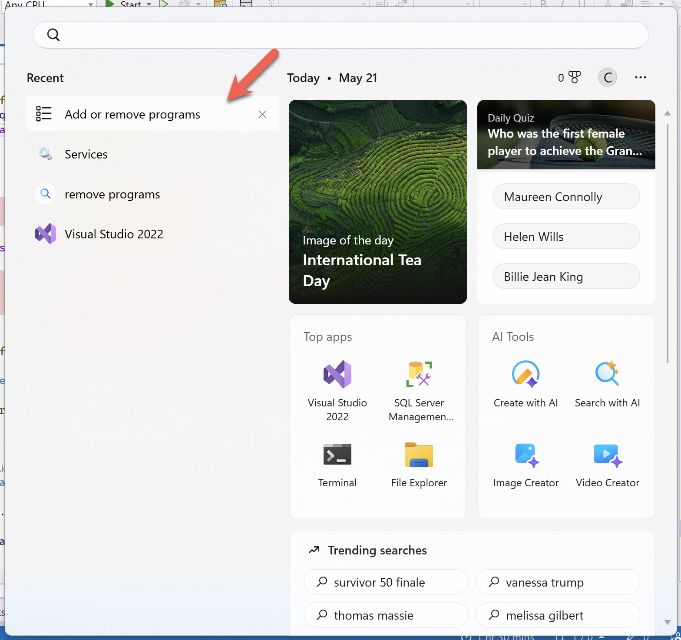The height and width of the screenshot is (640, 681).
Task: Open Video Creator tool
Action: tap(607, 465)
